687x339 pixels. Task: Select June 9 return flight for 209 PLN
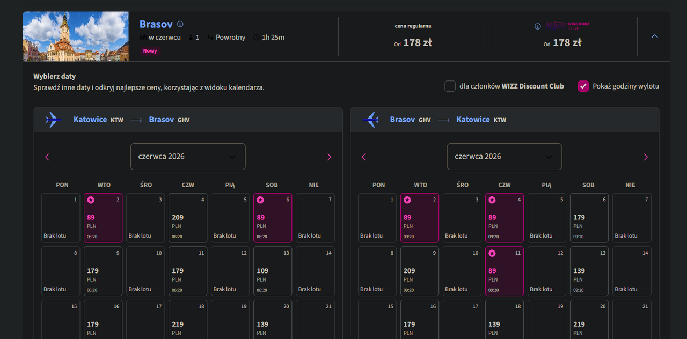420,271
